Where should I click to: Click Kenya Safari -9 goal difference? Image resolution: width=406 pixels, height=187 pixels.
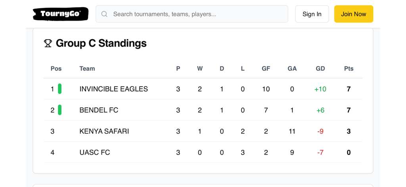[x=320, y=131]
